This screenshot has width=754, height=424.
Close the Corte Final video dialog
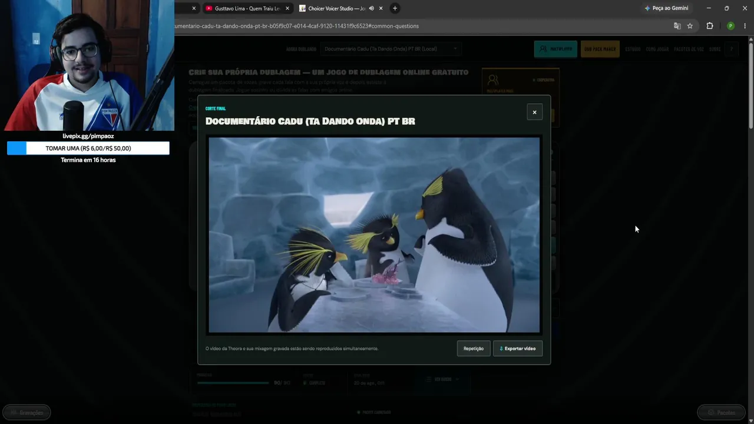[534, 112]
